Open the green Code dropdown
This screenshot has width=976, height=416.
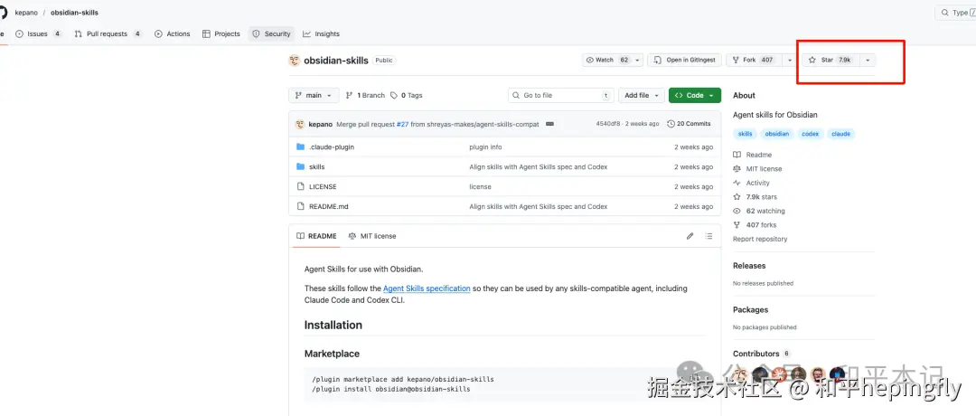[x=695, y=95]
